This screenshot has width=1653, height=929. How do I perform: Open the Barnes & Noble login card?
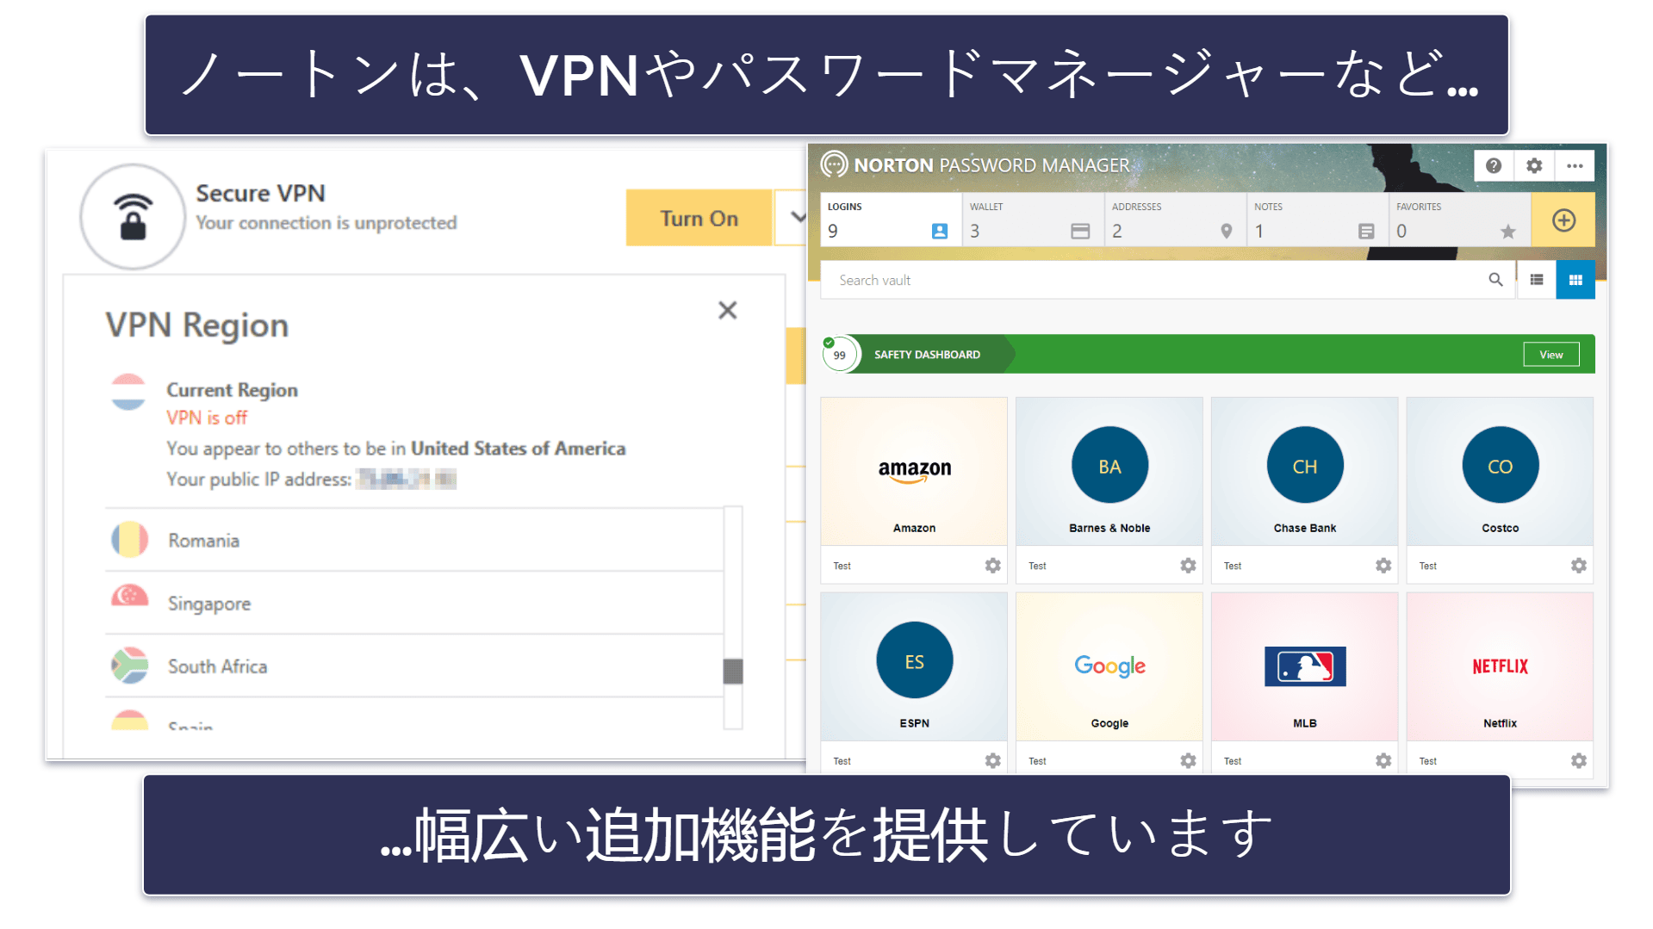(1109, 472)
